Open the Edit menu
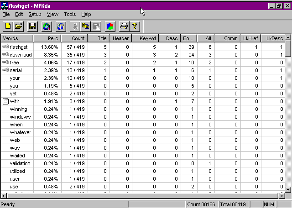Image resolution: width=292 pixels, height=208 pixels. click(19, 14)
